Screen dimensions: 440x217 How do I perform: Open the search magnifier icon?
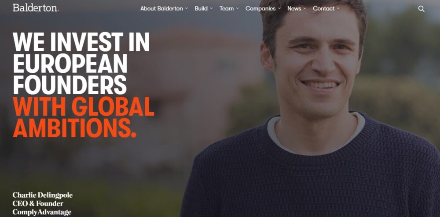tap(421, 9)
